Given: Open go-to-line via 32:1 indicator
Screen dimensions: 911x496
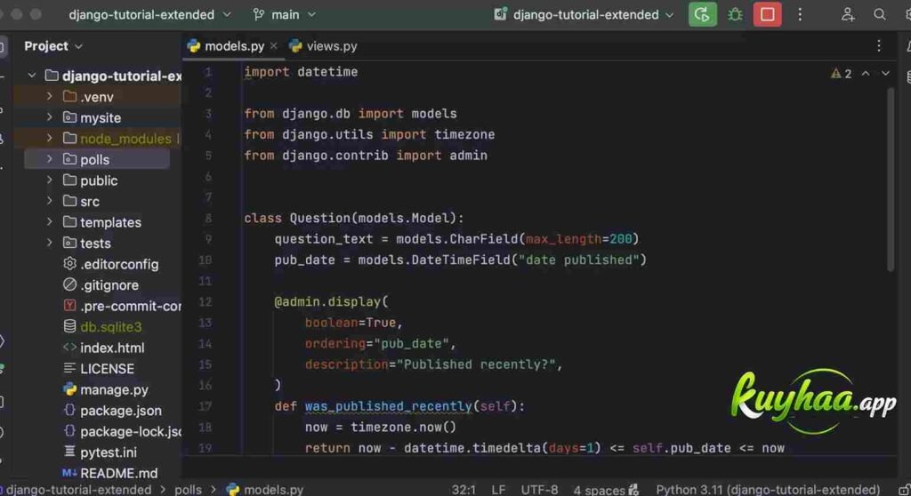Looking at the screenshot, I should 464,490.
